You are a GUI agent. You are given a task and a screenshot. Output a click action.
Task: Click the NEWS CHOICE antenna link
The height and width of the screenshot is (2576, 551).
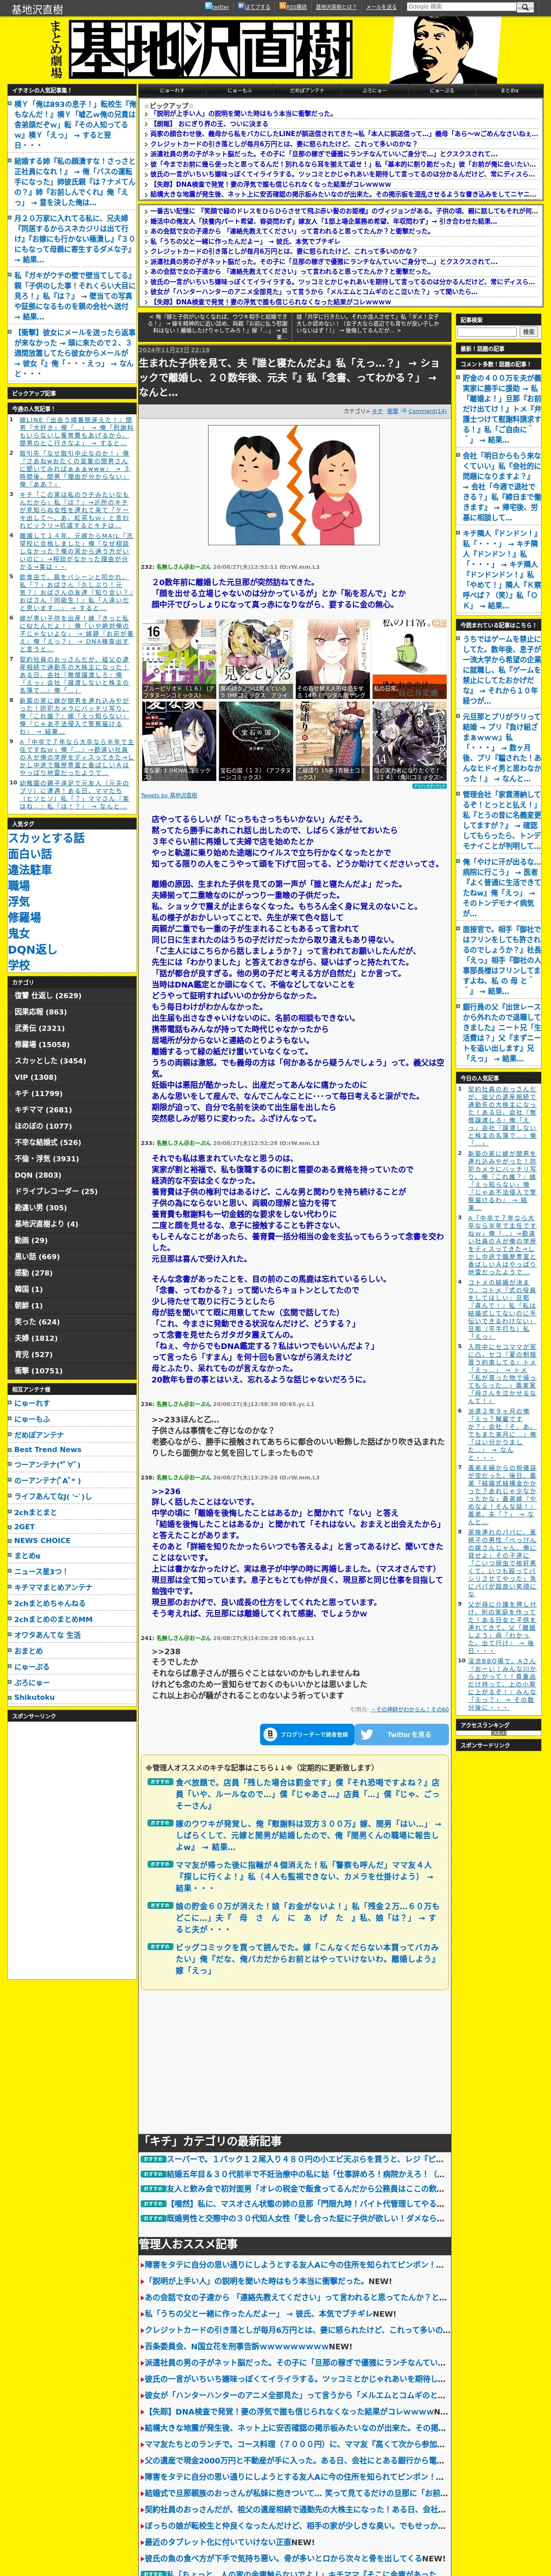(x=42, y=1540)
